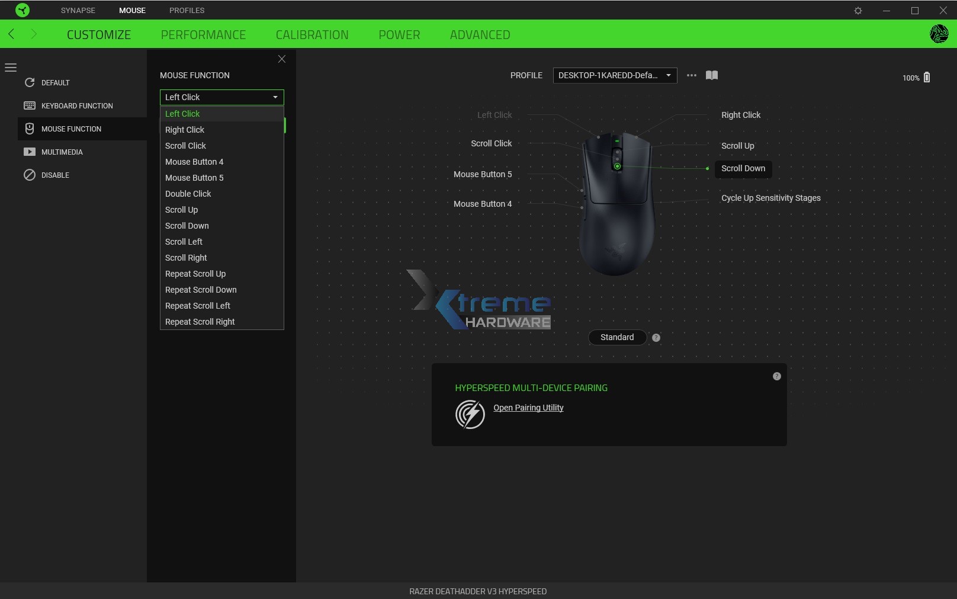Open the Pairing Utility link

pos(528,408)
